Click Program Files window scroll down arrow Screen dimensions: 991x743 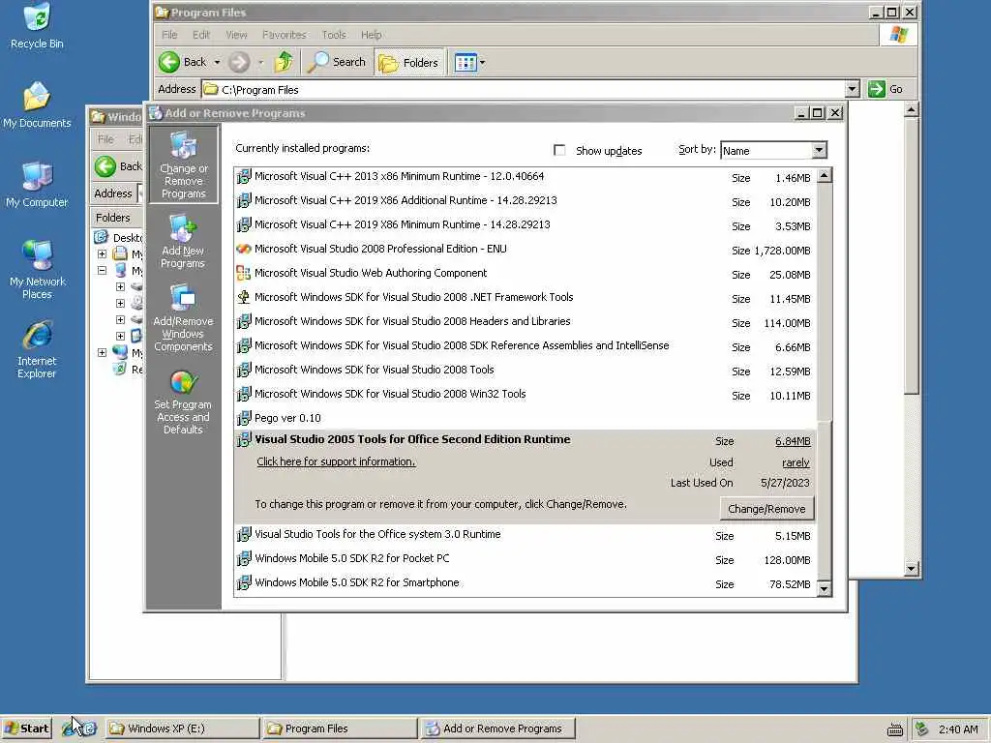tap(911, 569)
